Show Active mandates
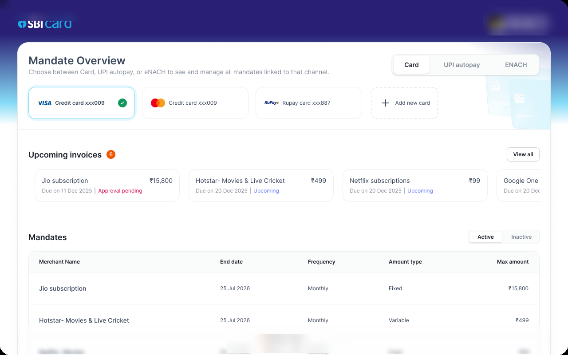This screenshot has width=568, height=355. [x=485, y=237]
